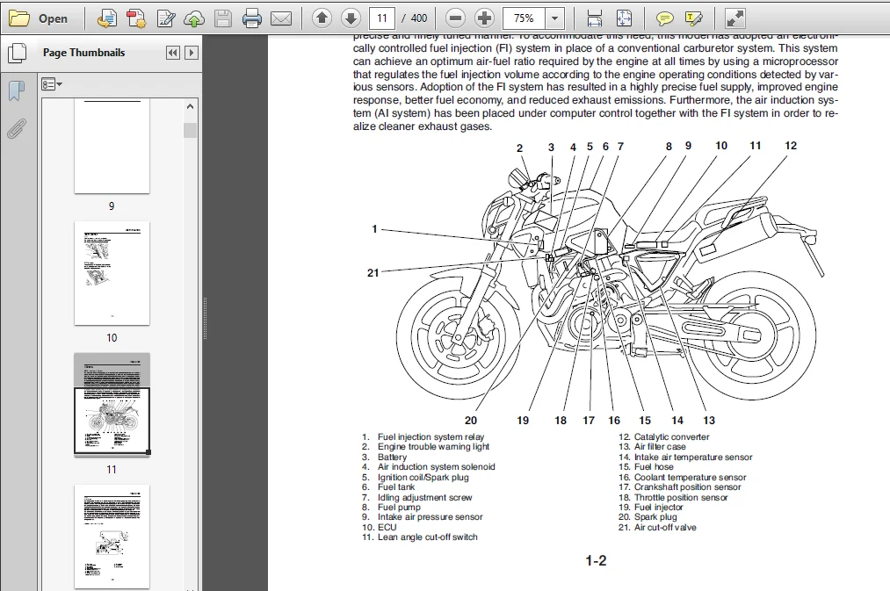Click legend text 'Throttle position sensor'

pos(681,497)
